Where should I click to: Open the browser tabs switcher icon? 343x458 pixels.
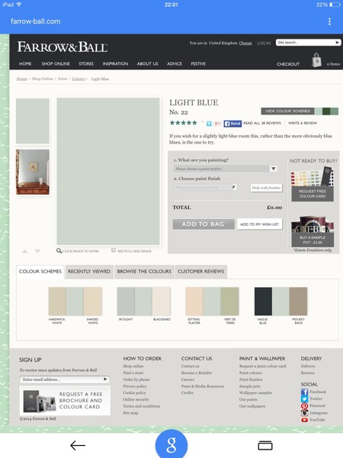click(265, 445)
